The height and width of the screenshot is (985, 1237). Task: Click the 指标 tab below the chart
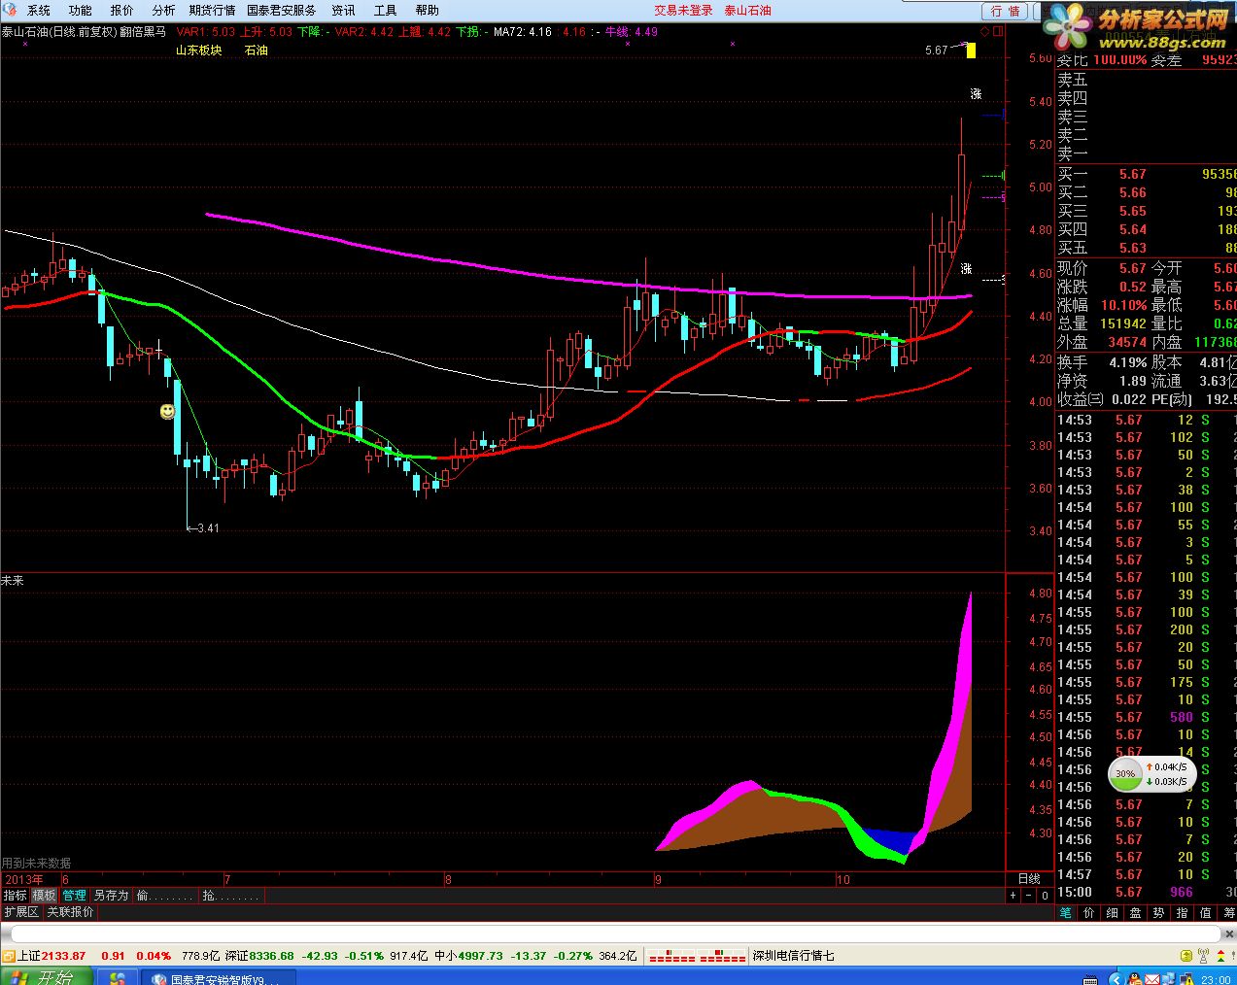point(16,896)
